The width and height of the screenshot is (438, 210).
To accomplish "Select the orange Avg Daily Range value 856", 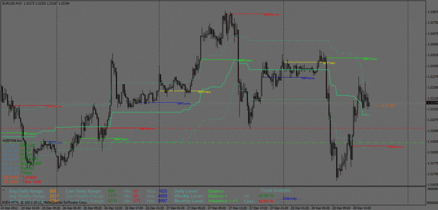I will pos(53,191).
